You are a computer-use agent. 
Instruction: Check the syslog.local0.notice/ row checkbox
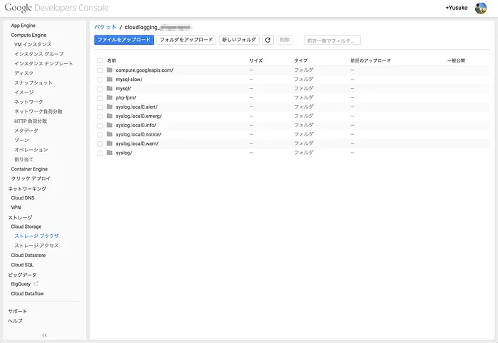[100, 135]
